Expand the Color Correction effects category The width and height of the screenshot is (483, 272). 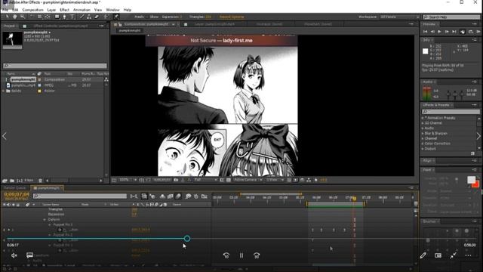coord(423,144)
